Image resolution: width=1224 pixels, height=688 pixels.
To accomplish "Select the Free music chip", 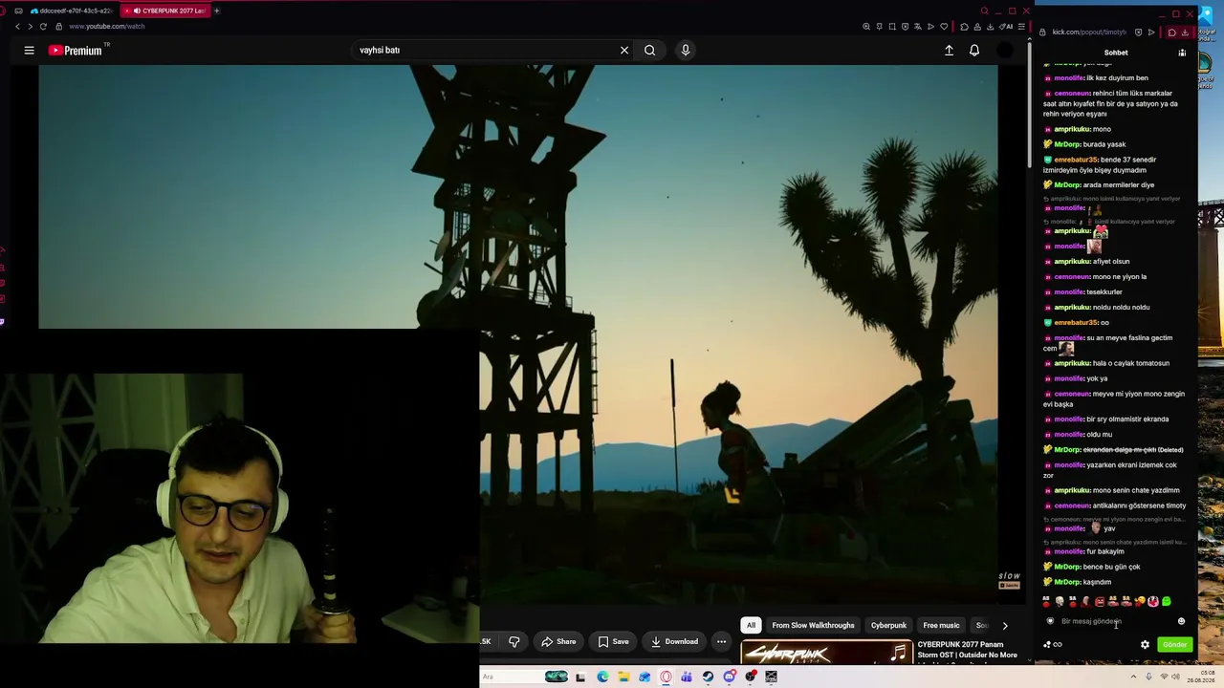I will pyautogui.click(x=941, y=626).
